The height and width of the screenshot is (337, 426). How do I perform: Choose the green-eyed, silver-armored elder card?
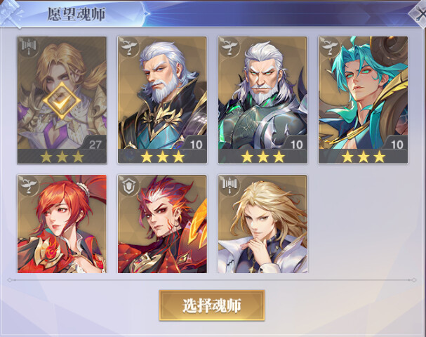click(262, 100)
